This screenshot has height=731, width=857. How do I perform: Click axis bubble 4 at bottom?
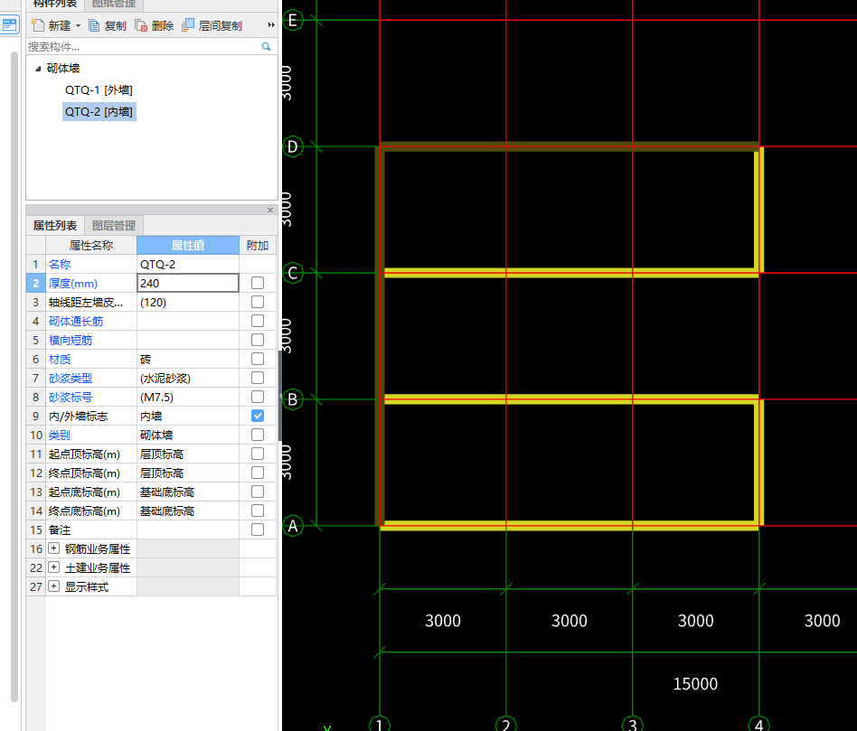point(759,724)
